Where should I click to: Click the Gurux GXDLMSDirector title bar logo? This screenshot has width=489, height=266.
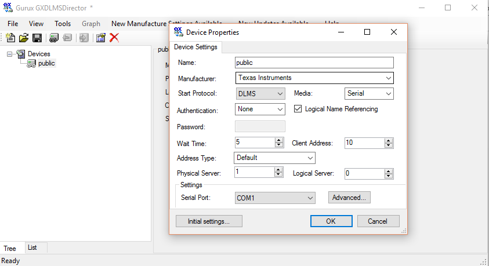(8, 8)
